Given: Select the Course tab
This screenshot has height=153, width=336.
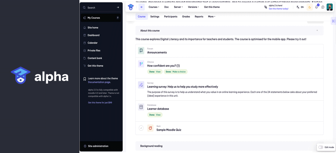Looking at the screenshot, I should point(142,16).
